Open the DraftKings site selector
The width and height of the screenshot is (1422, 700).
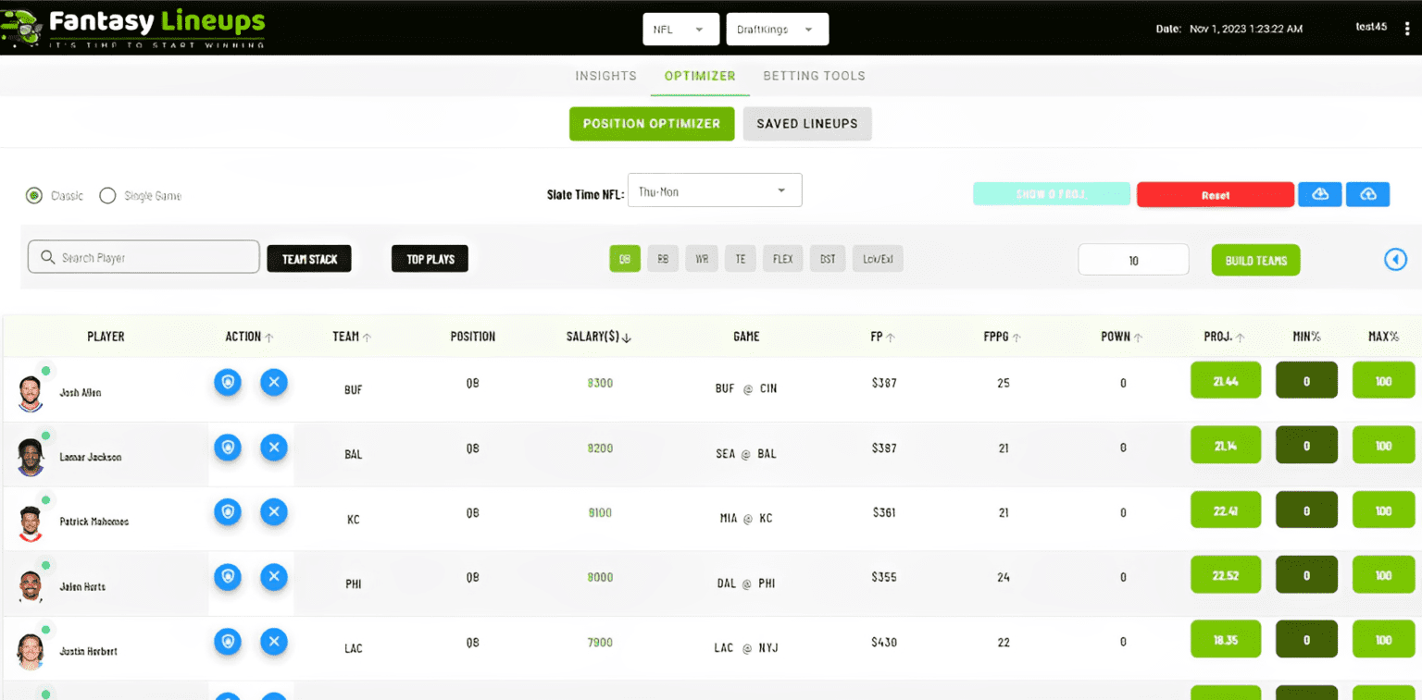pos(777,29)
